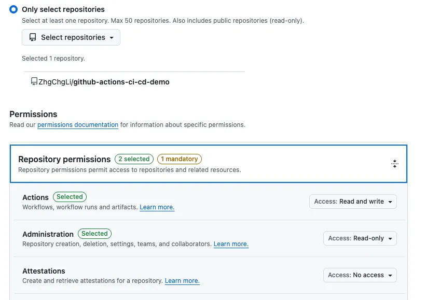The image size is (426, 300).
Task: Click the caret arrow in the Select repositories button
Action: (111, 38)
